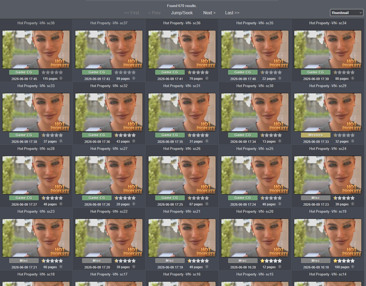Viewport: 366px width, 286px height.
Task: Open the cover thumbnail for sc19
Action: point(328,238)
